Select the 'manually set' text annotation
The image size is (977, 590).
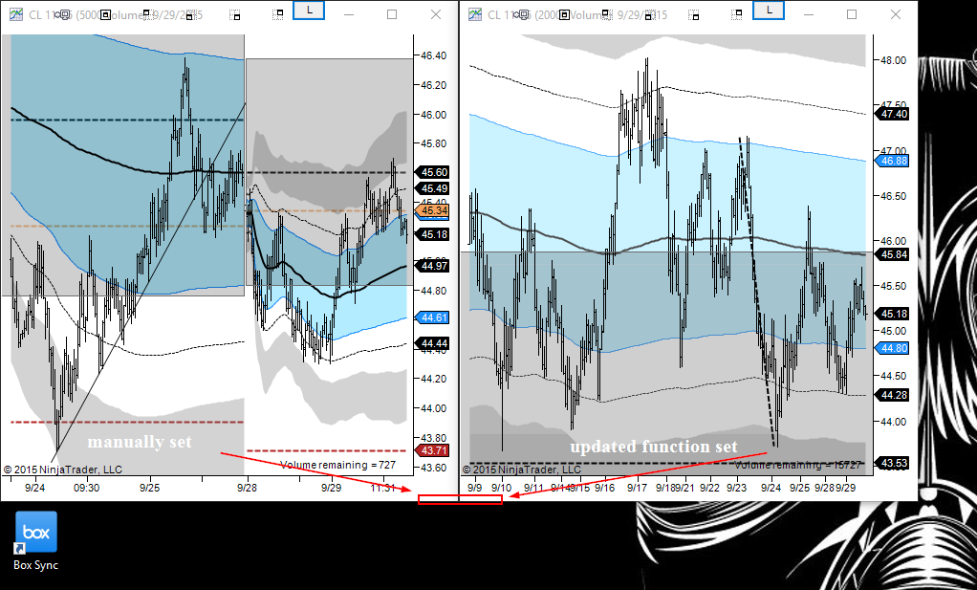(140, 442)
